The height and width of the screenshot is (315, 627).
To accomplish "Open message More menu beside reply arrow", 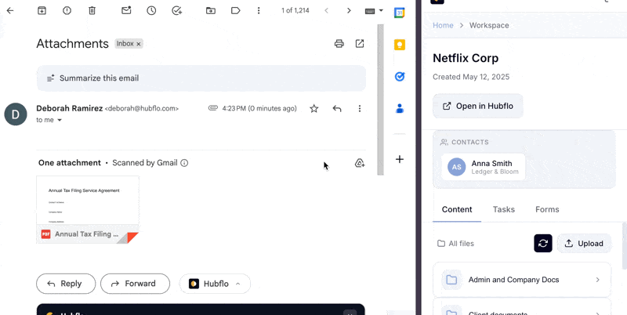I will click(360, 108).
